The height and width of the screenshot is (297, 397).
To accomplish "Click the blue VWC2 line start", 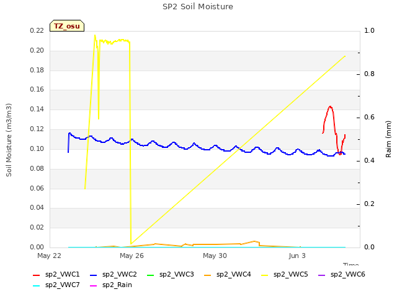I will (68, 152).
